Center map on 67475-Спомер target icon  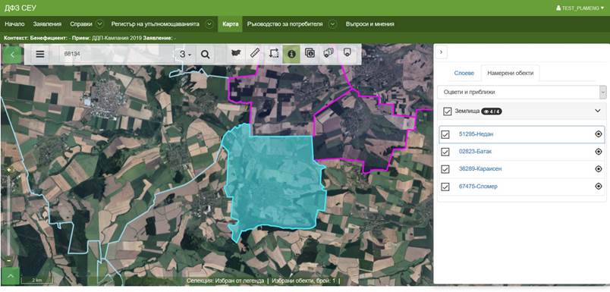(599, 187)
